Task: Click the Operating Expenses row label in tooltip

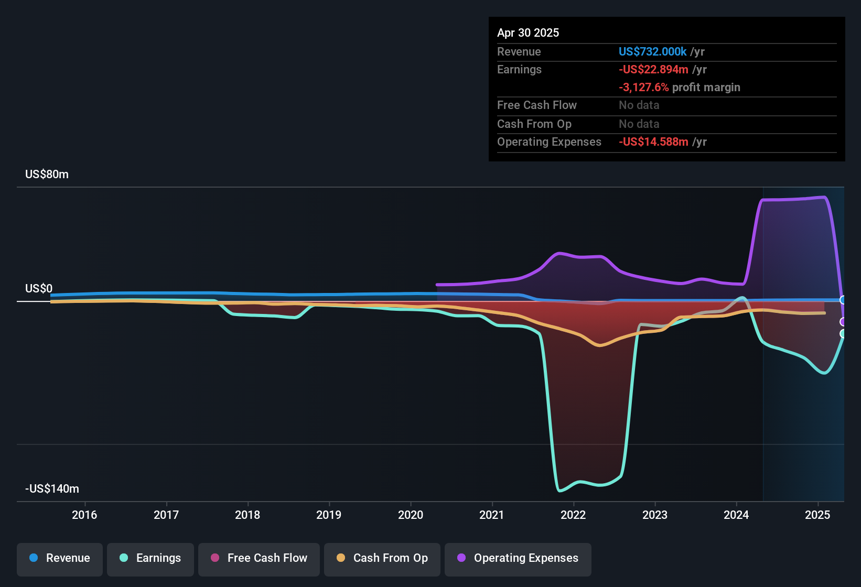Action: point(549,142)
